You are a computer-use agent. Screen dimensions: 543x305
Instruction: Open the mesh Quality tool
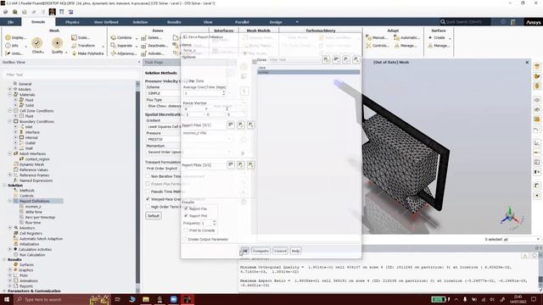point(58,45)
